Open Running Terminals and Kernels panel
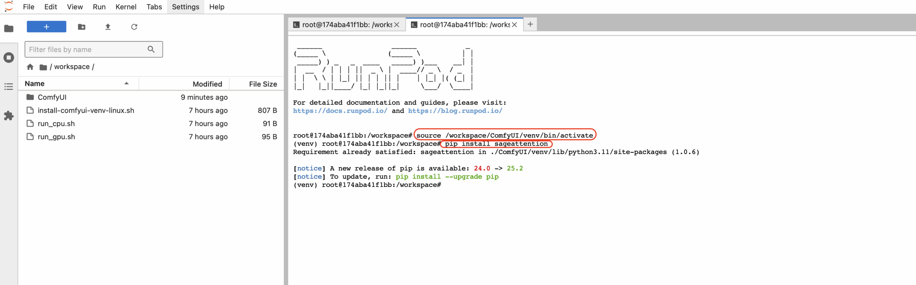The width and height of the screenshot is (916, 285). pyautogui.click(x=9, y=58)
